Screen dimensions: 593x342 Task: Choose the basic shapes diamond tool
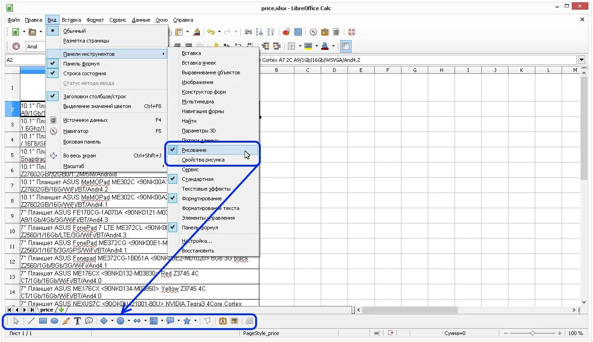[x=104, y=321]
